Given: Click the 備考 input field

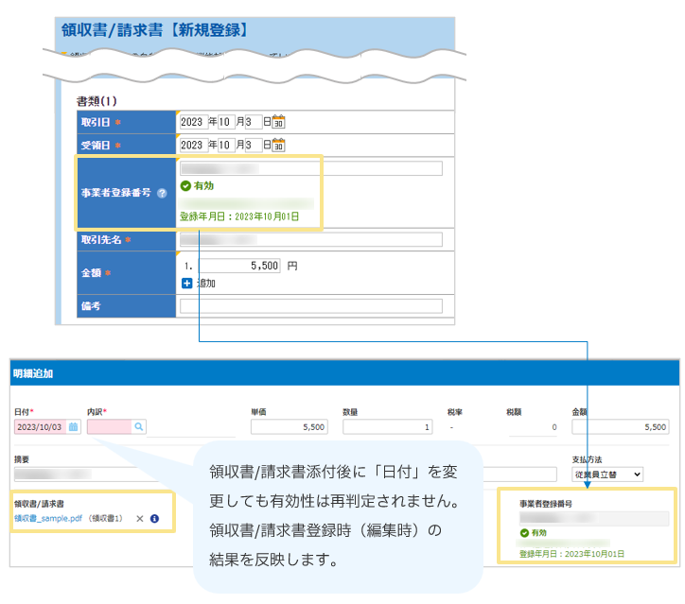Looking at the screenshot, I should coord(310,306).
